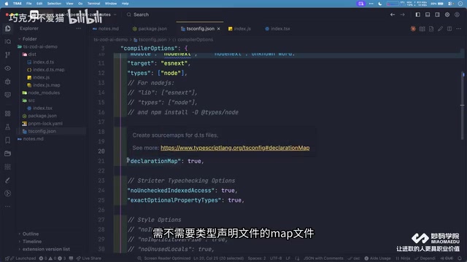
Task: Open the Terminal menu
Action: click(93, 4)
